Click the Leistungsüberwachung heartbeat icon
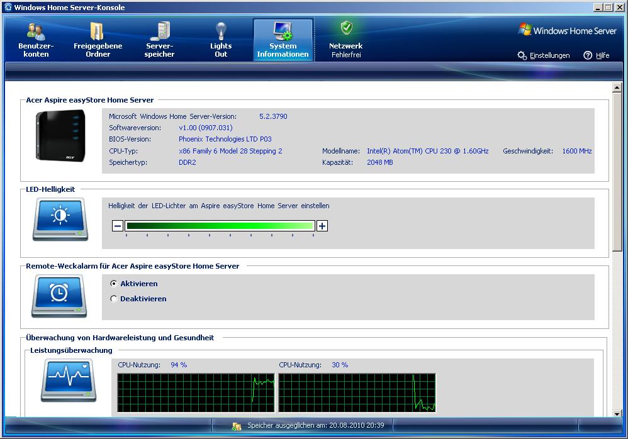Viewport: 628px width, 439px height. coord(69,380)
